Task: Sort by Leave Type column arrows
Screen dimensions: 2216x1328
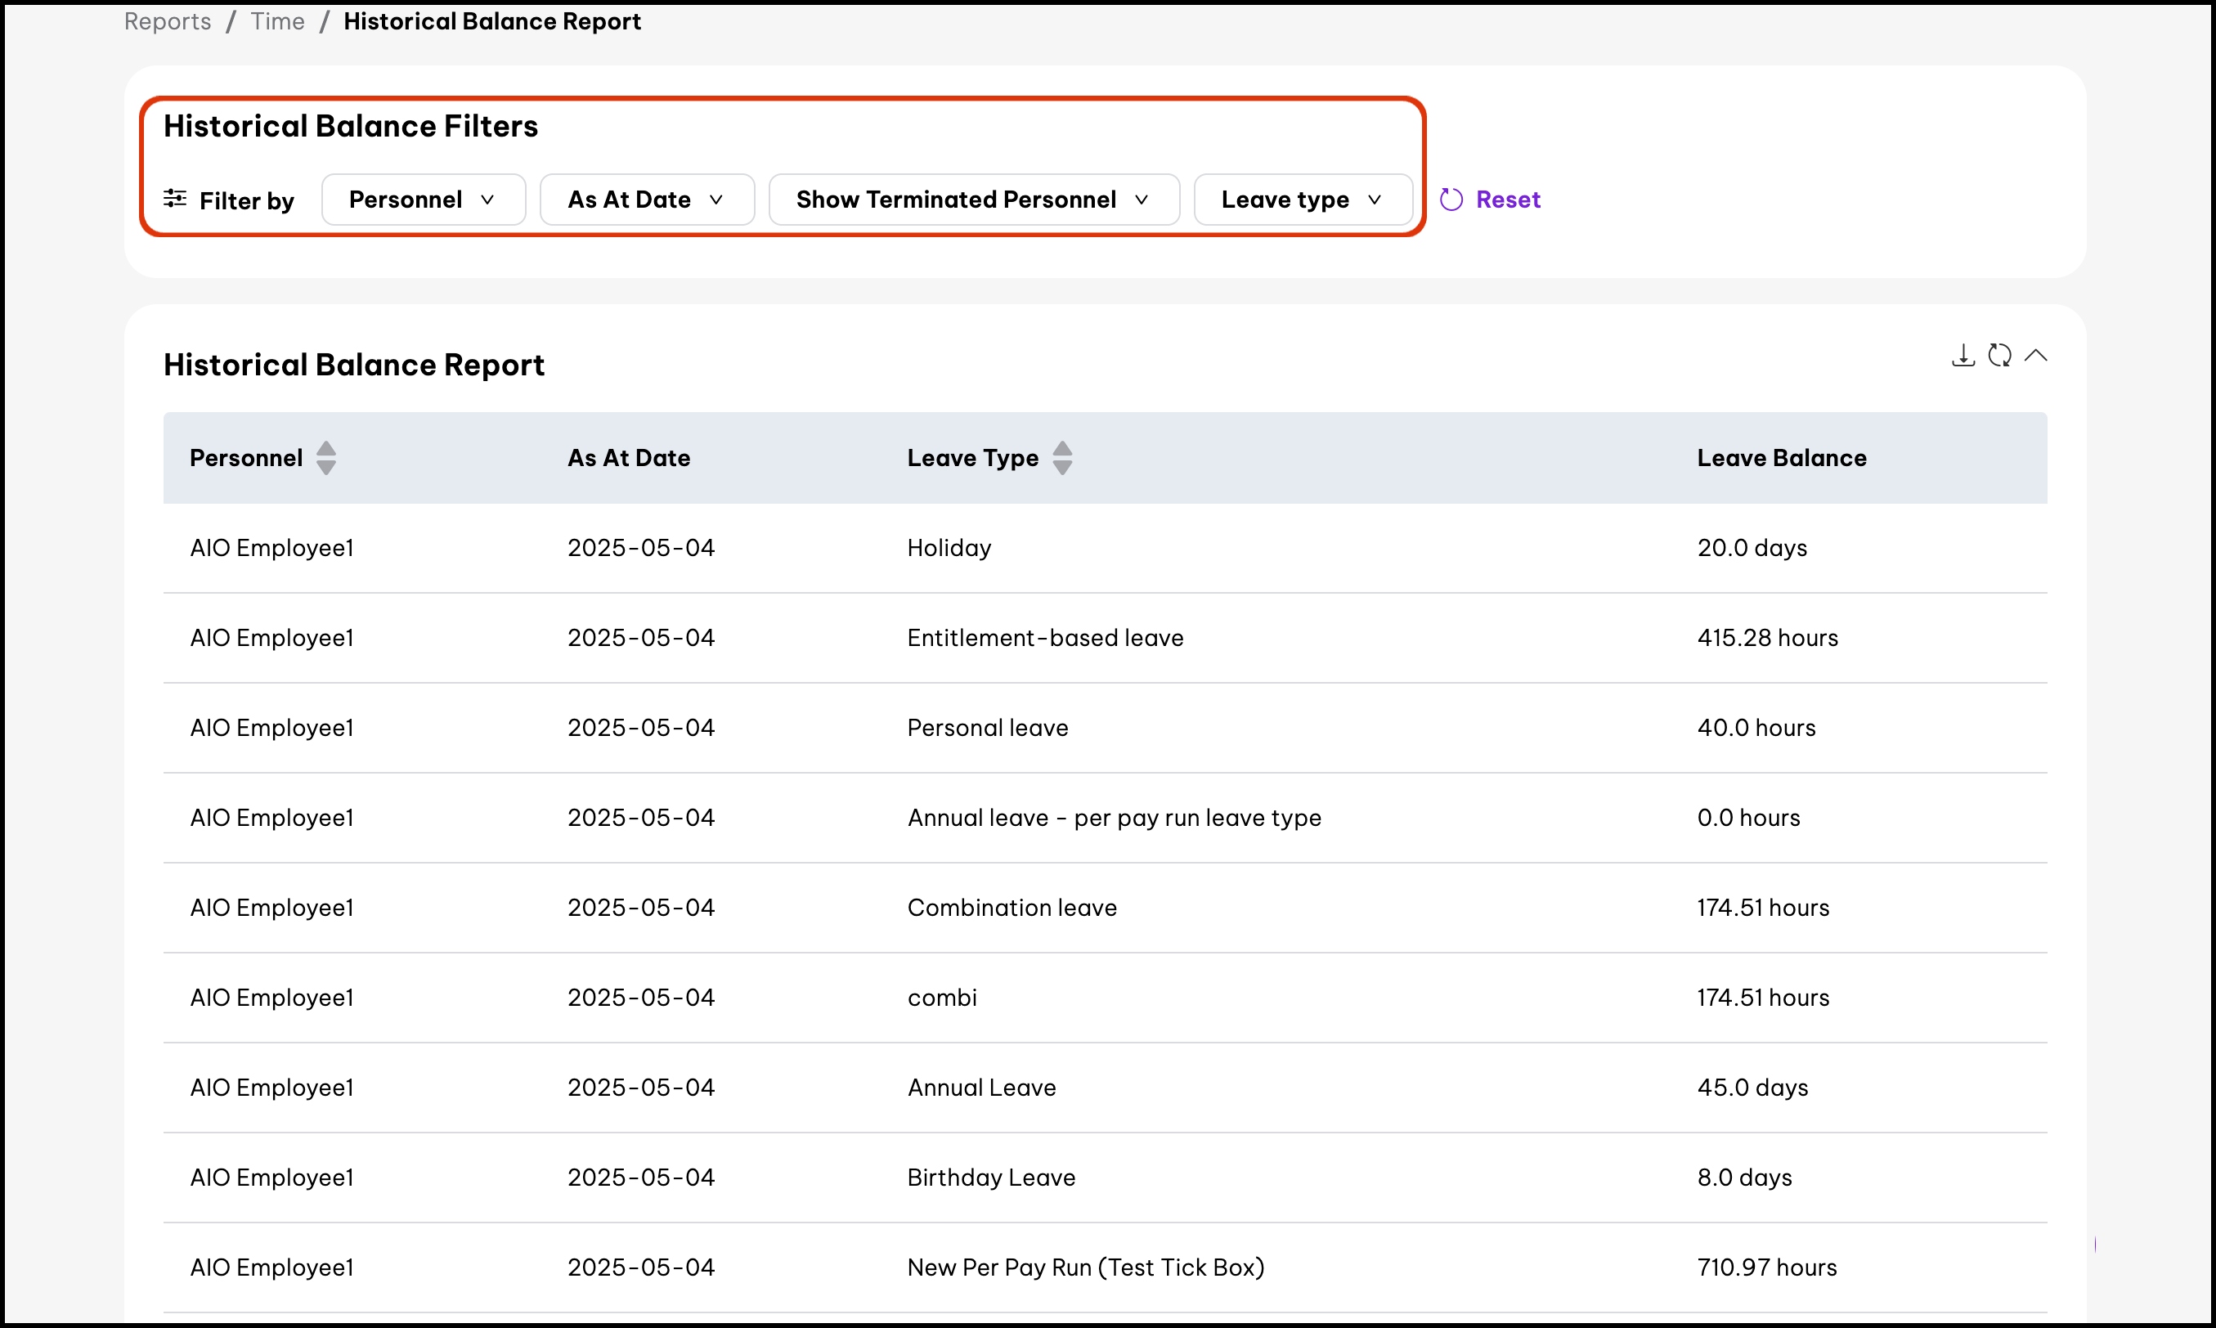Action: point(1062,458)
